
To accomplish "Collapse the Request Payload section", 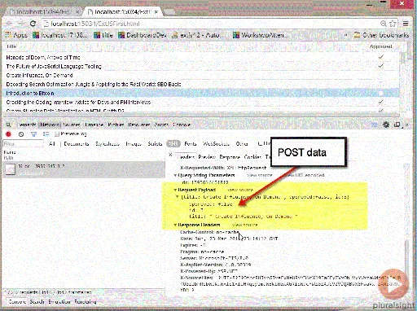I will coord(175,190).
